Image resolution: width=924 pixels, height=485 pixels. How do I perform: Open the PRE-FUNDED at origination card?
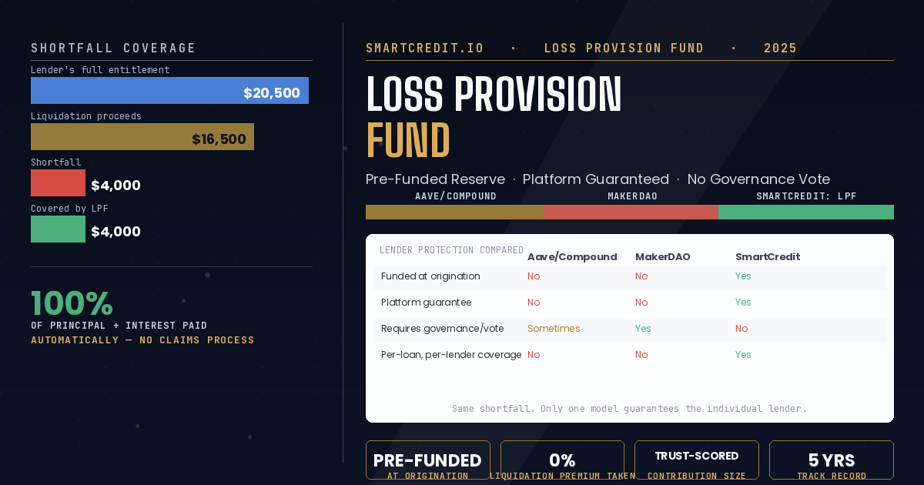click(428, 460)
